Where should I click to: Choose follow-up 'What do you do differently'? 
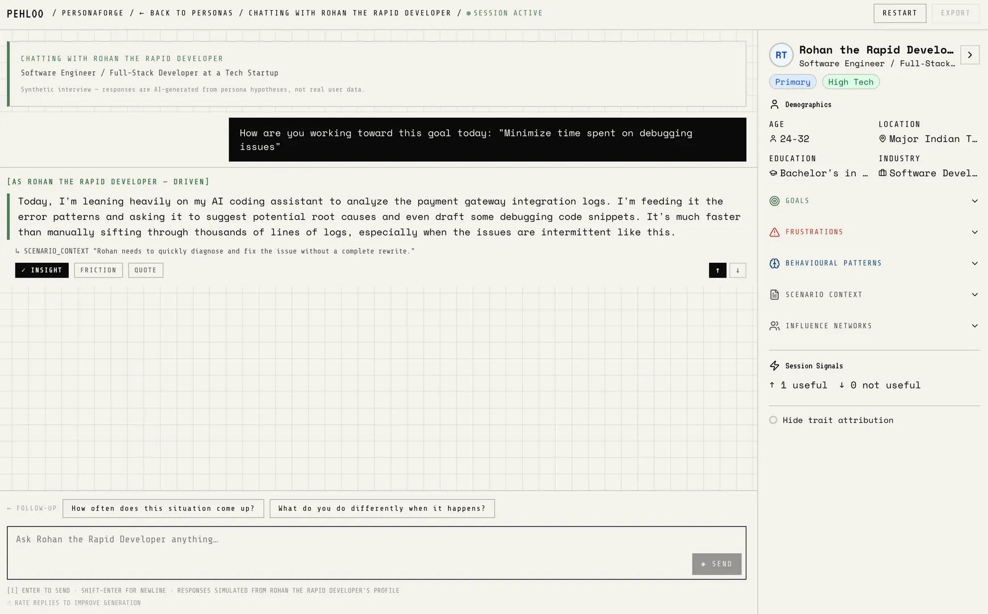(x=382, y=508)
